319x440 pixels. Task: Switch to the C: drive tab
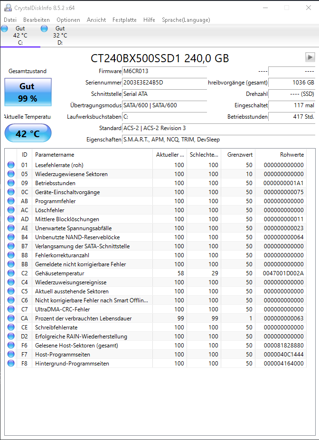coord(20,35)
